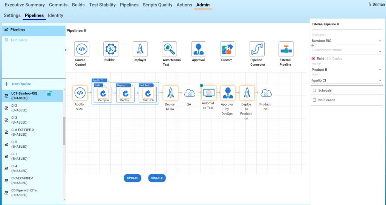Open the Executive Summary tab
The image size is (386, 205).
tap(25, 5)
